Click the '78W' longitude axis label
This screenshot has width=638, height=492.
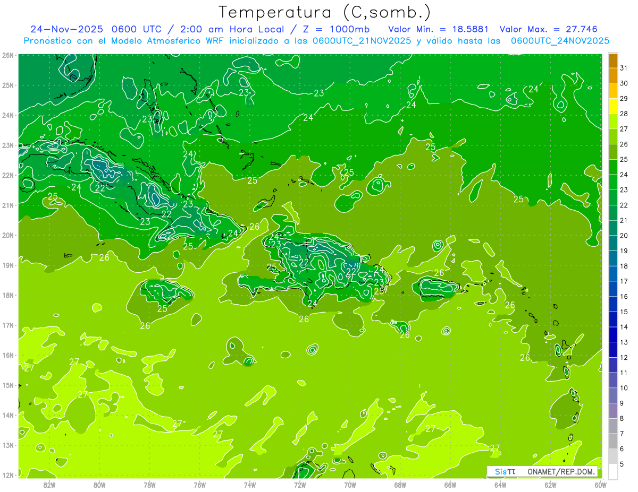[x=149, y=485]
